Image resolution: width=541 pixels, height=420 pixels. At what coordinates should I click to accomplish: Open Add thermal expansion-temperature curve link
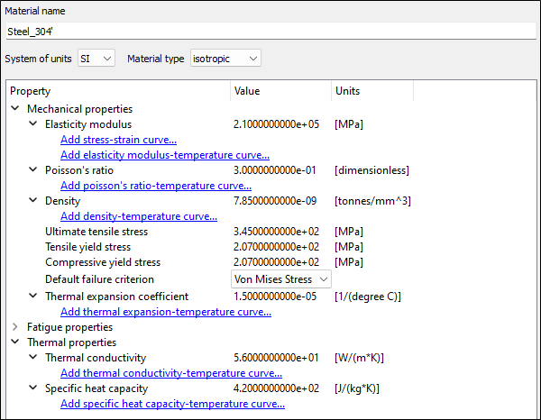pyautogui.click(x=165, y=312)
